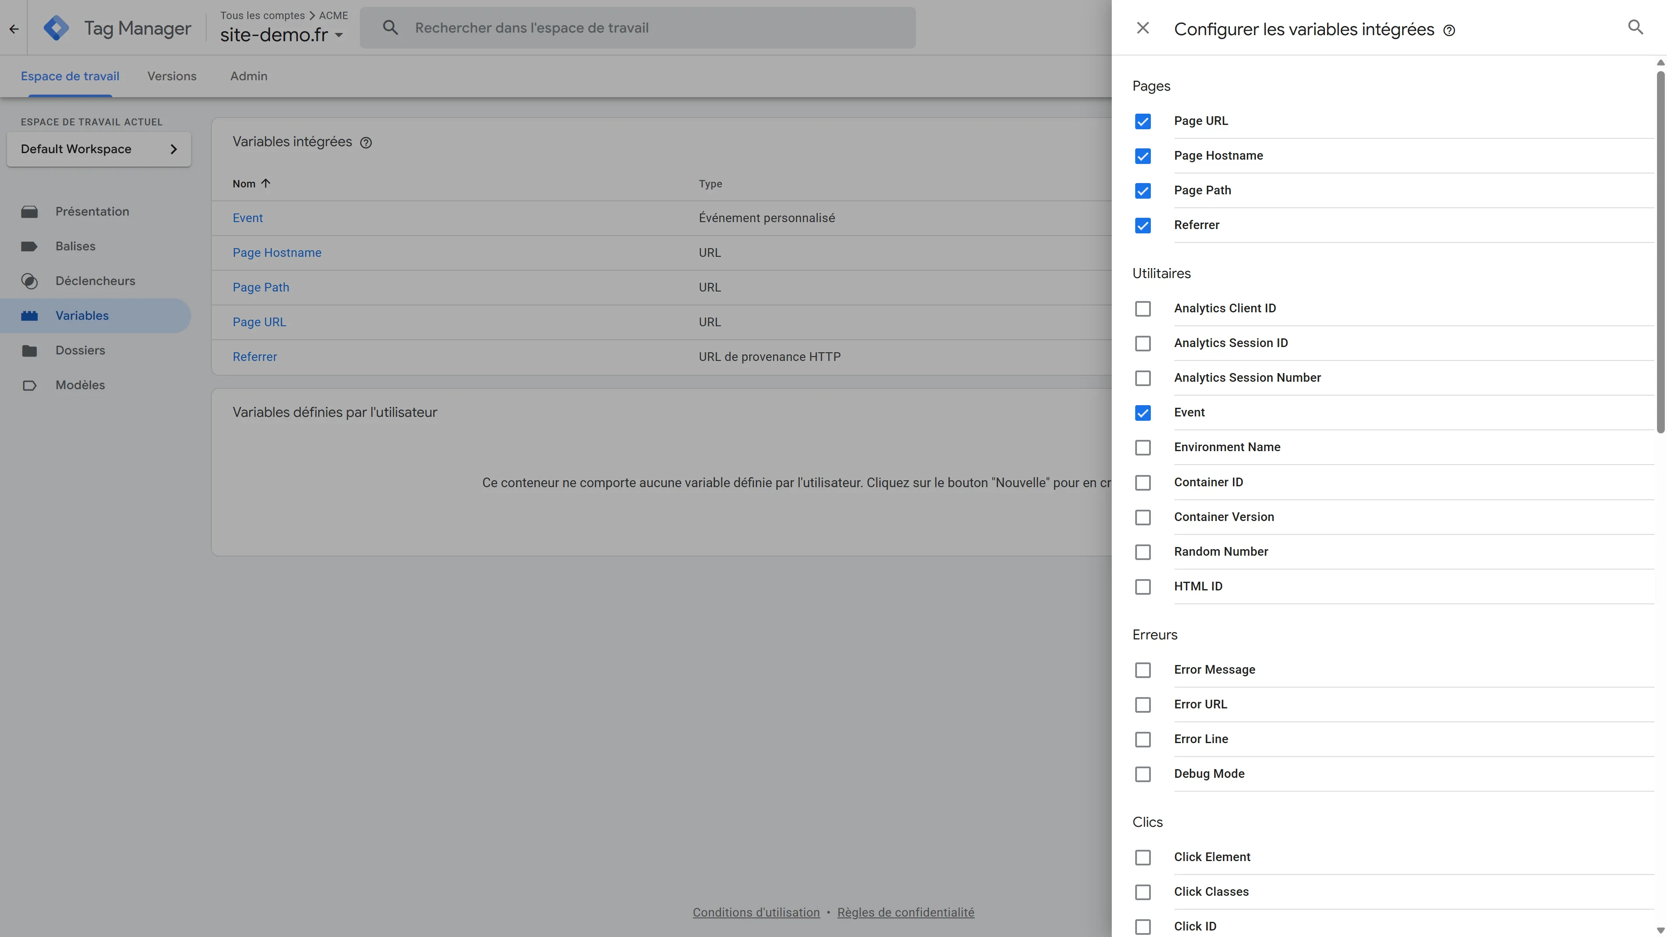Click help icon next to Variables intégrées

click(366, 143)
